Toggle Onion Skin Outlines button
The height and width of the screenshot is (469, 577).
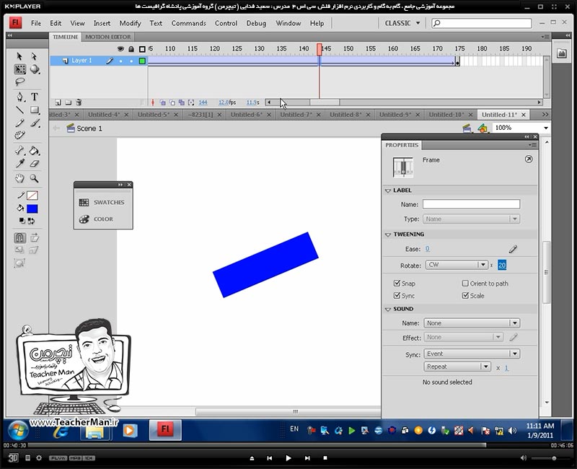172,102
